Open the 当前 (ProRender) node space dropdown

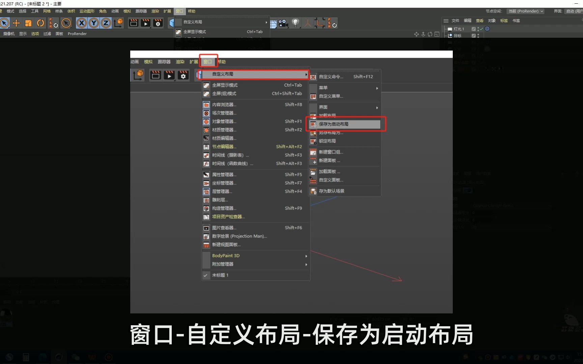tap(525, 11)
